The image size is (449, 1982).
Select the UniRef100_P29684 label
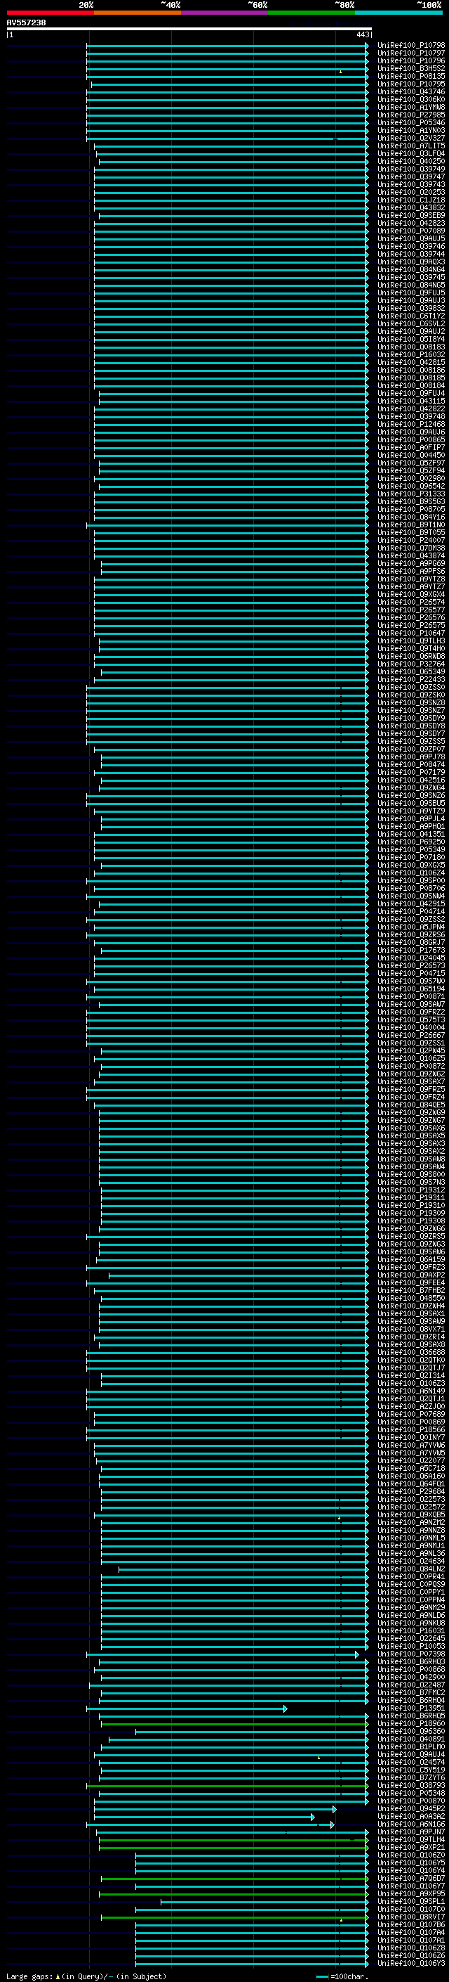pyautogui.click(x=411, y=1491)
